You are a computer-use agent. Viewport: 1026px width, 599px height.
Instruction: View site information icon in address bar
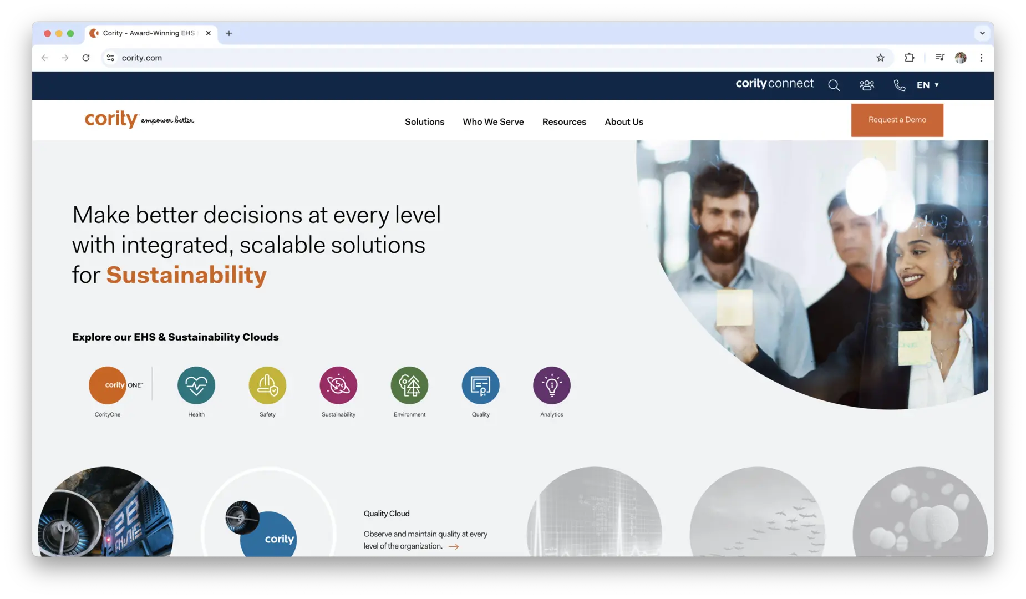point(110,58)
